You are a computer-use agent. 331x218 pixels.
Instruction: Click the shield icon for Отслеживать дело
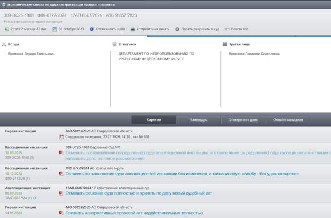point(92,29)
